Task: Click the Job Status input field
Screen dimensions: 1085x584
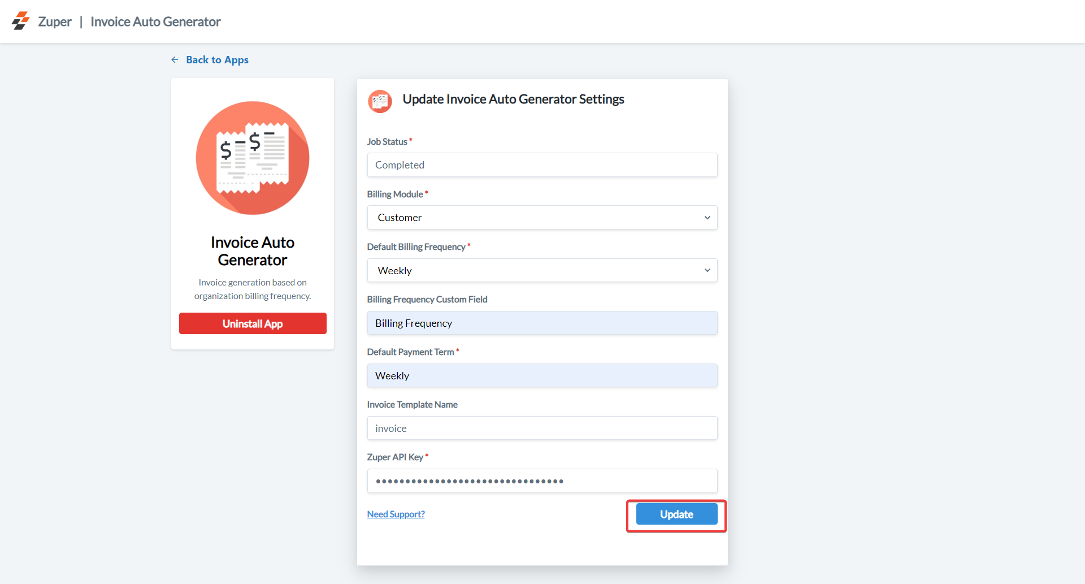Action: click(542, 165)
